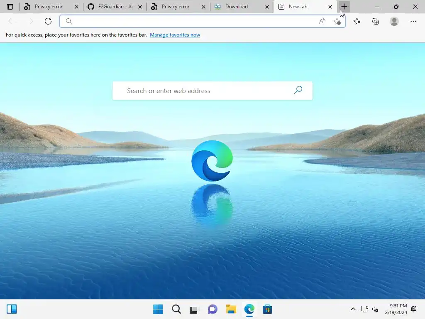Close the New tab tab
The width and height of the screenshot is (425, 319).
tap(330, 7)
